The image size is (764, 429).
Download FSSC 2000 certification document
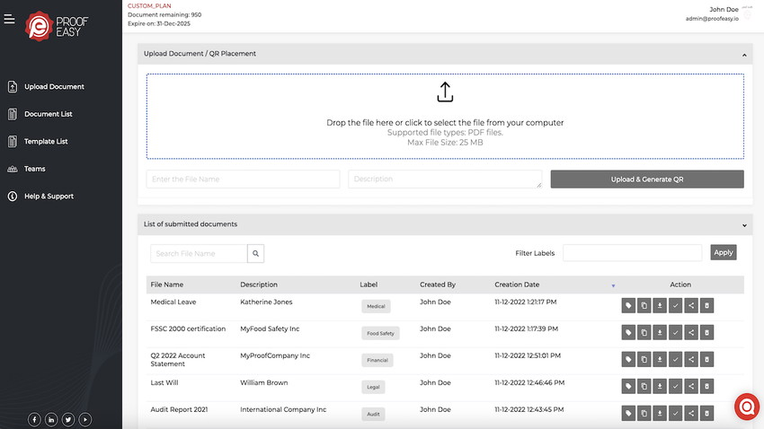pyautogui.click(x=660, y=332)
